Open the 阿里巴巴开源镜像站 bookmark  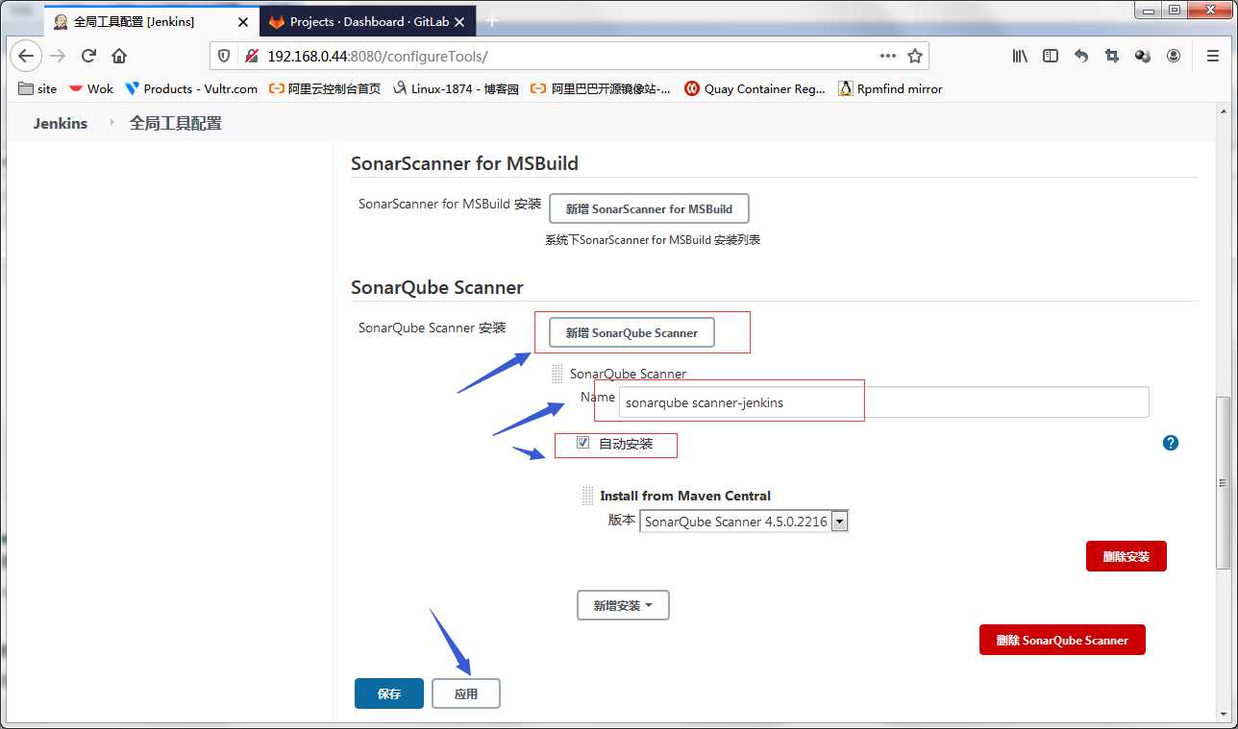(601, 88)
